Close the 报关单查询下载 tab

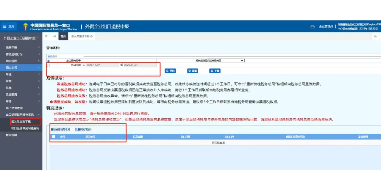[x=91, y=36]
